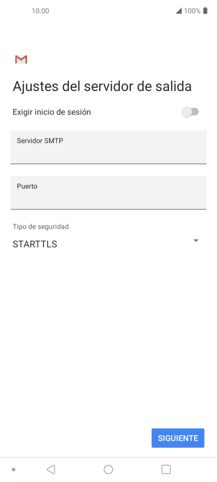This screenshot has height=482, width=217.
Task: Expand the Tipo de seguridad dropdown arrow
Action: coord(196,240)
